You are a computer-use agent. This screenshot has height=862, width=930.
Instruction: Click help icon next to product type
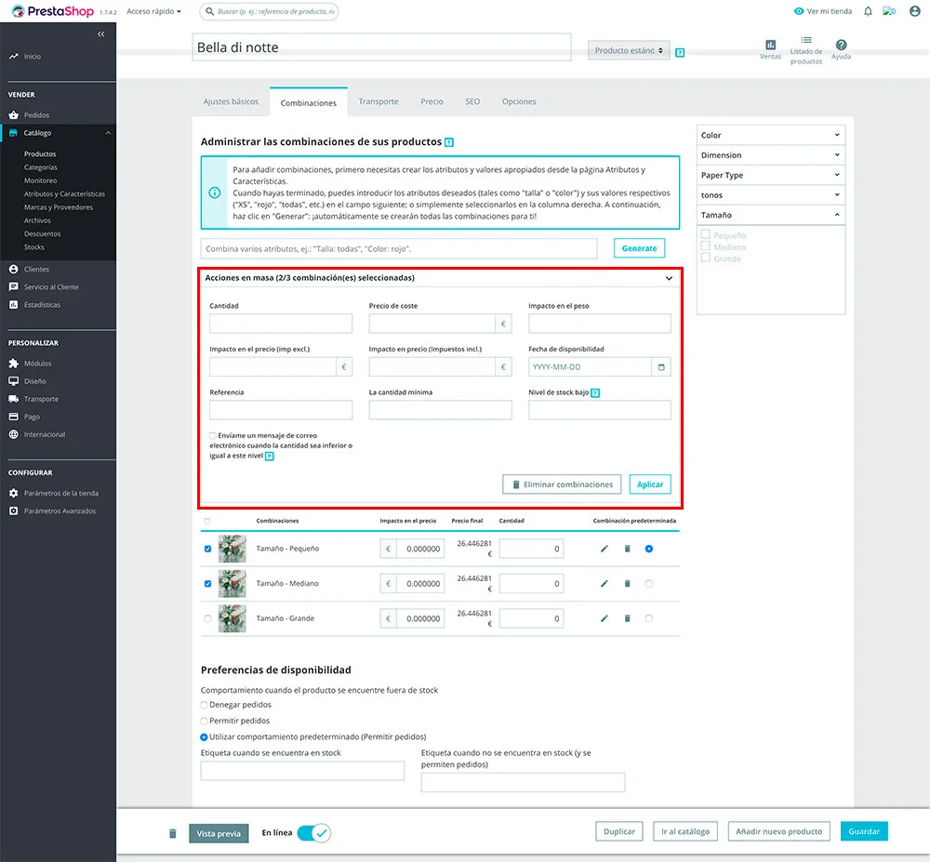[680, 53]
